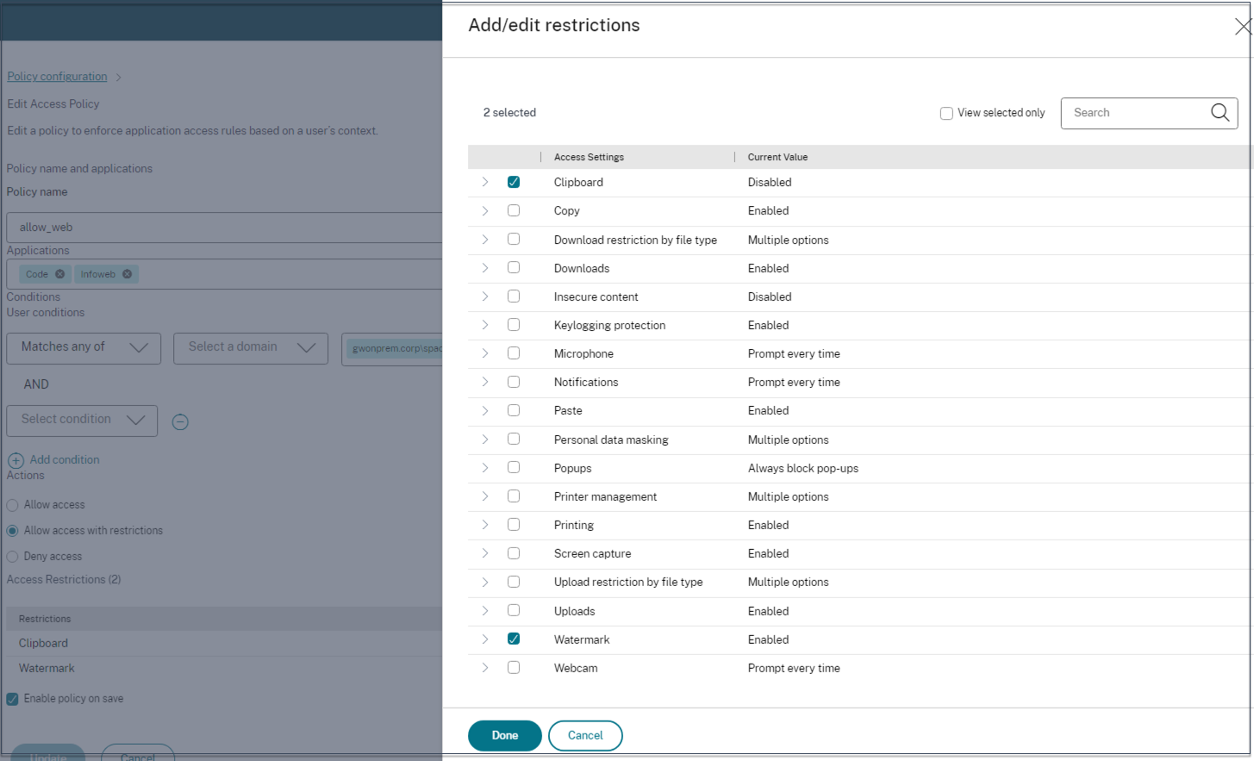Expand the Personal data masking row
Screen dimensions: 1254x761
pyautogui.click(x=485, y=440)
